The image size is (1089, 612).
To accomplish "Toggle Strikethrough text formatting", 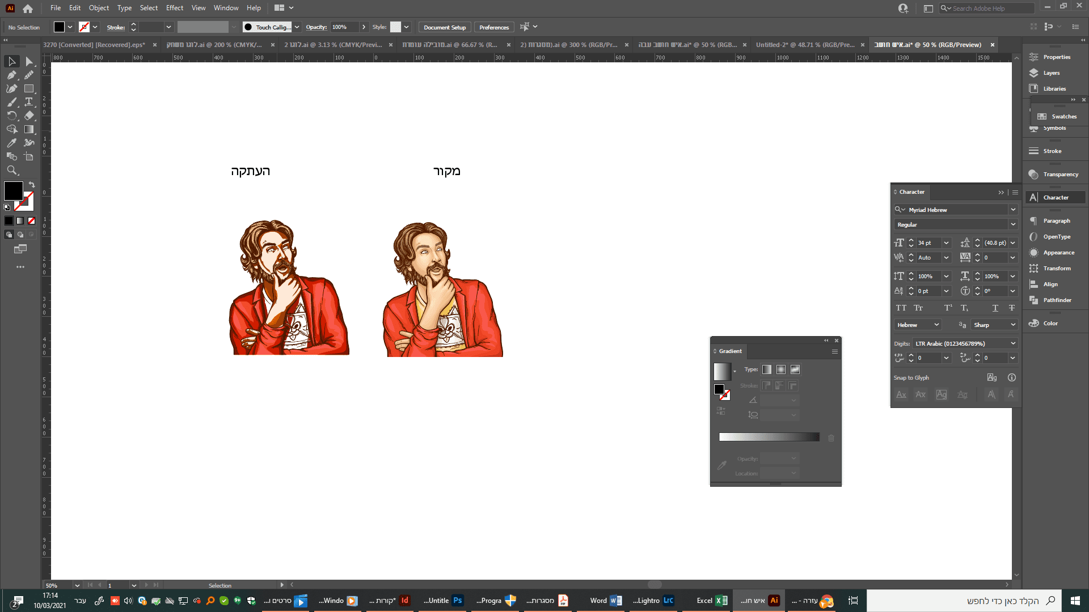I will pyautogui.click(x=1011, y=308).
